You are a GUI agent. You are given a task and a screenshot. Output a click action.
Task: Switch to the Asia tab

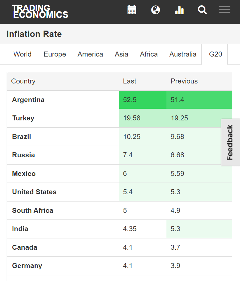[121, 54]
